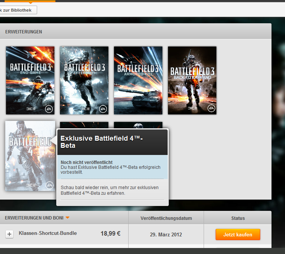Click the 'Noch nicht veröffentlicht' notice
The width and height of the screenshot is (285, 254).
click(87, 162)
